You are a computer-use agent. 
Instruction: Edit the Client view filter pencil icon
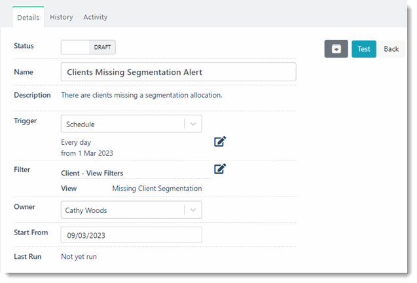[220, 169]
